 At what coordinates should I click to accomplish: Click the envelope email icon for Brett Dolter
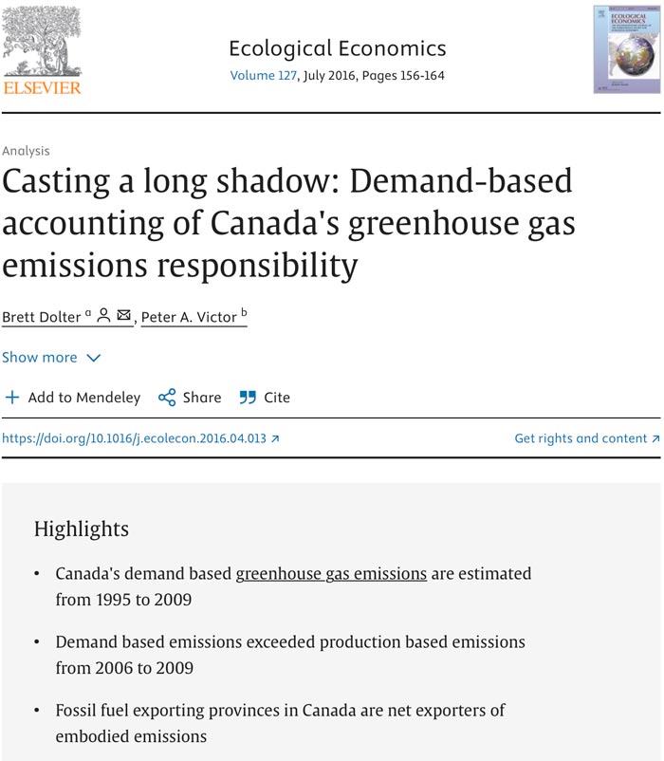click(x=124, y=316)
